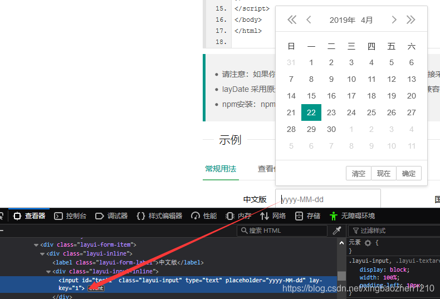This screenshot has width=440, height=299.
Task: Select the input layui-input HTML node
Action: click(168, 284)
